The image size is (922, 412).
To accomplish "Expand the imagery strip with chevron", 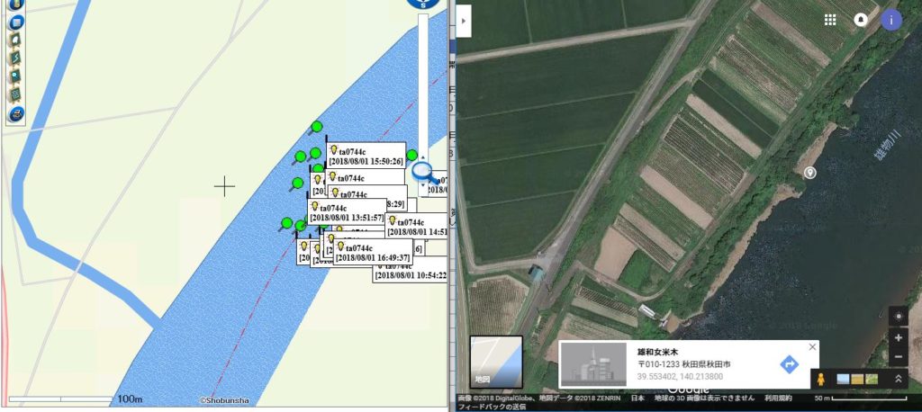I will pyautogui.click(x=898, y=380).
